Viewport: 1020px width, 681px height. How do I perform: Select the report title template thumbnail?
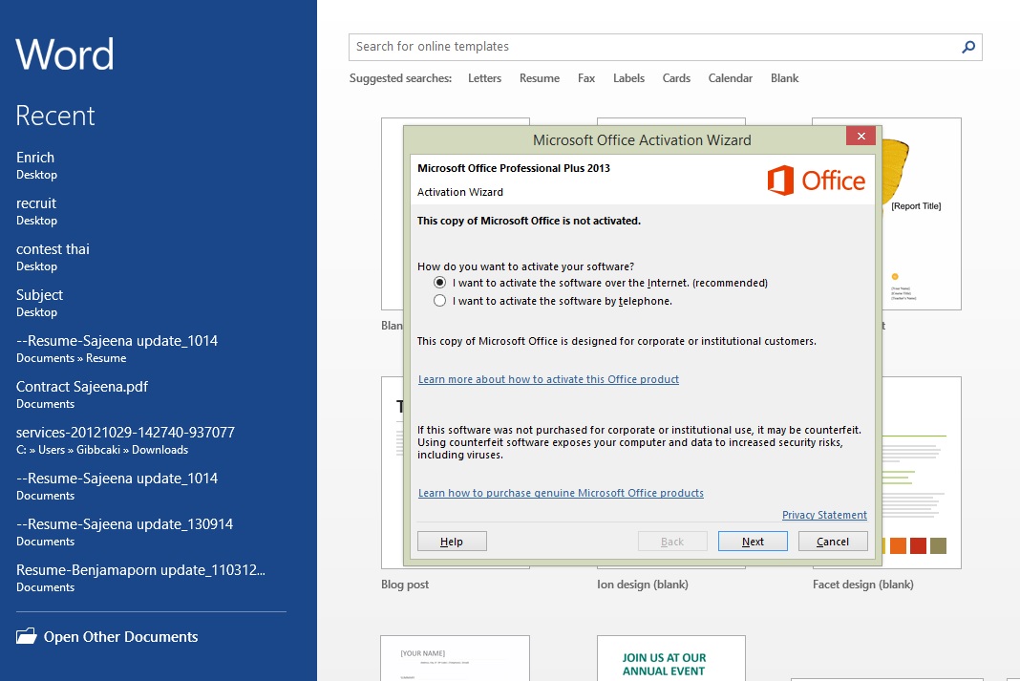[x=922, y=213]
